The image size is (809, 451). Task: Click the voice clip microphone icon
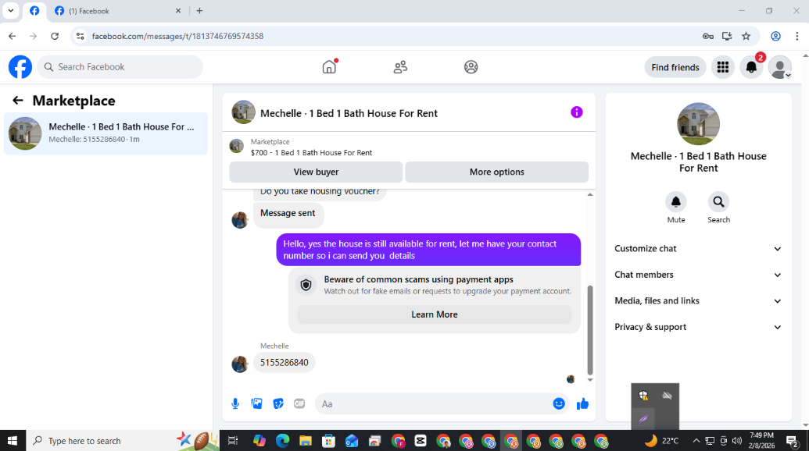pos(235,403)
